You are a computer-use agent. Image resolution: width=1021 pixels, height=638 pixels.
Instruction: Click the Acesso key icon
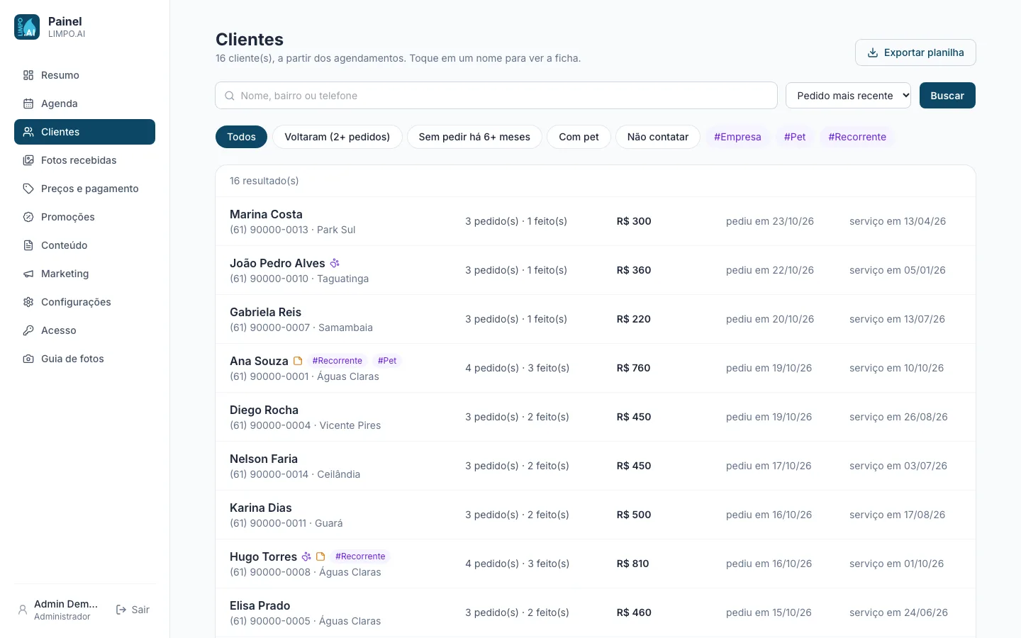(x=28, y=330)
